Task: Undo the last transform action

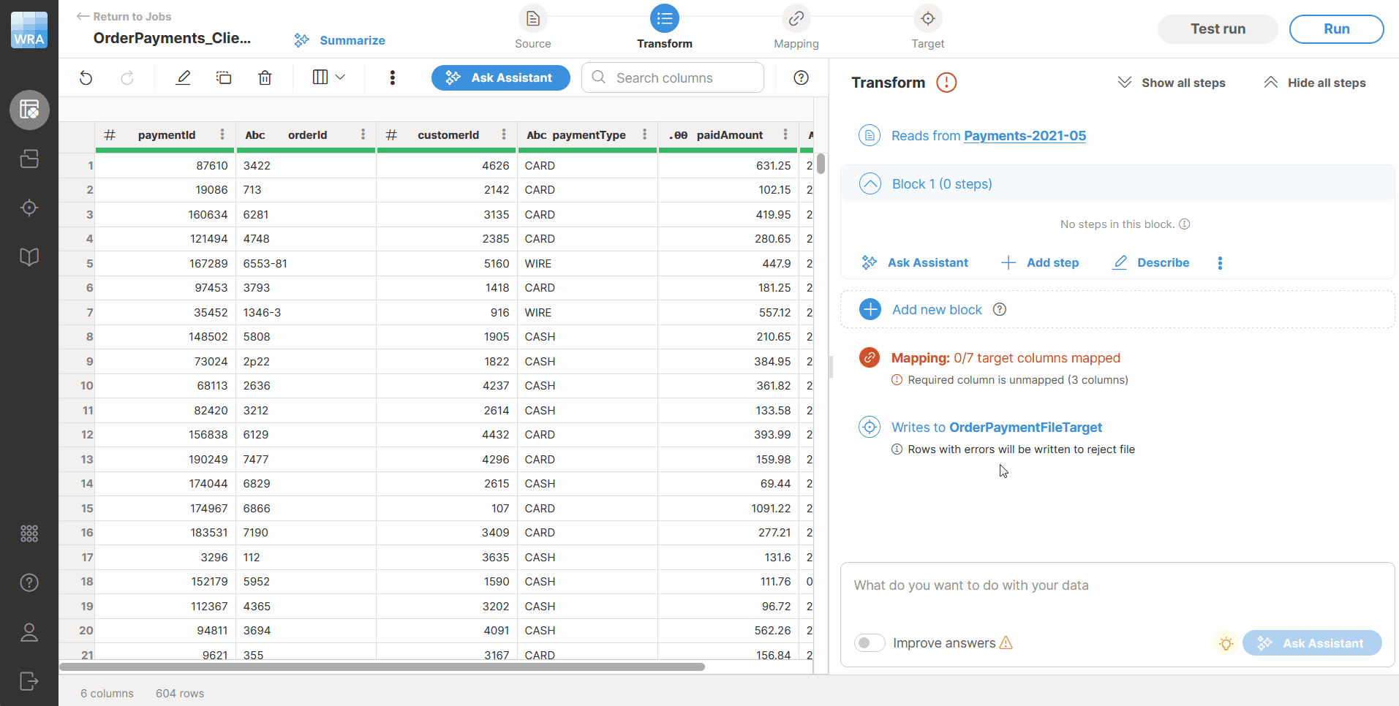Action: click(86, 77)
